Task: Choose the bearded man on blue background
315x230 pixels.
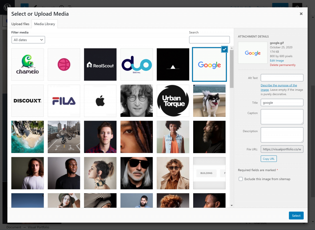Action: (137, 201)
